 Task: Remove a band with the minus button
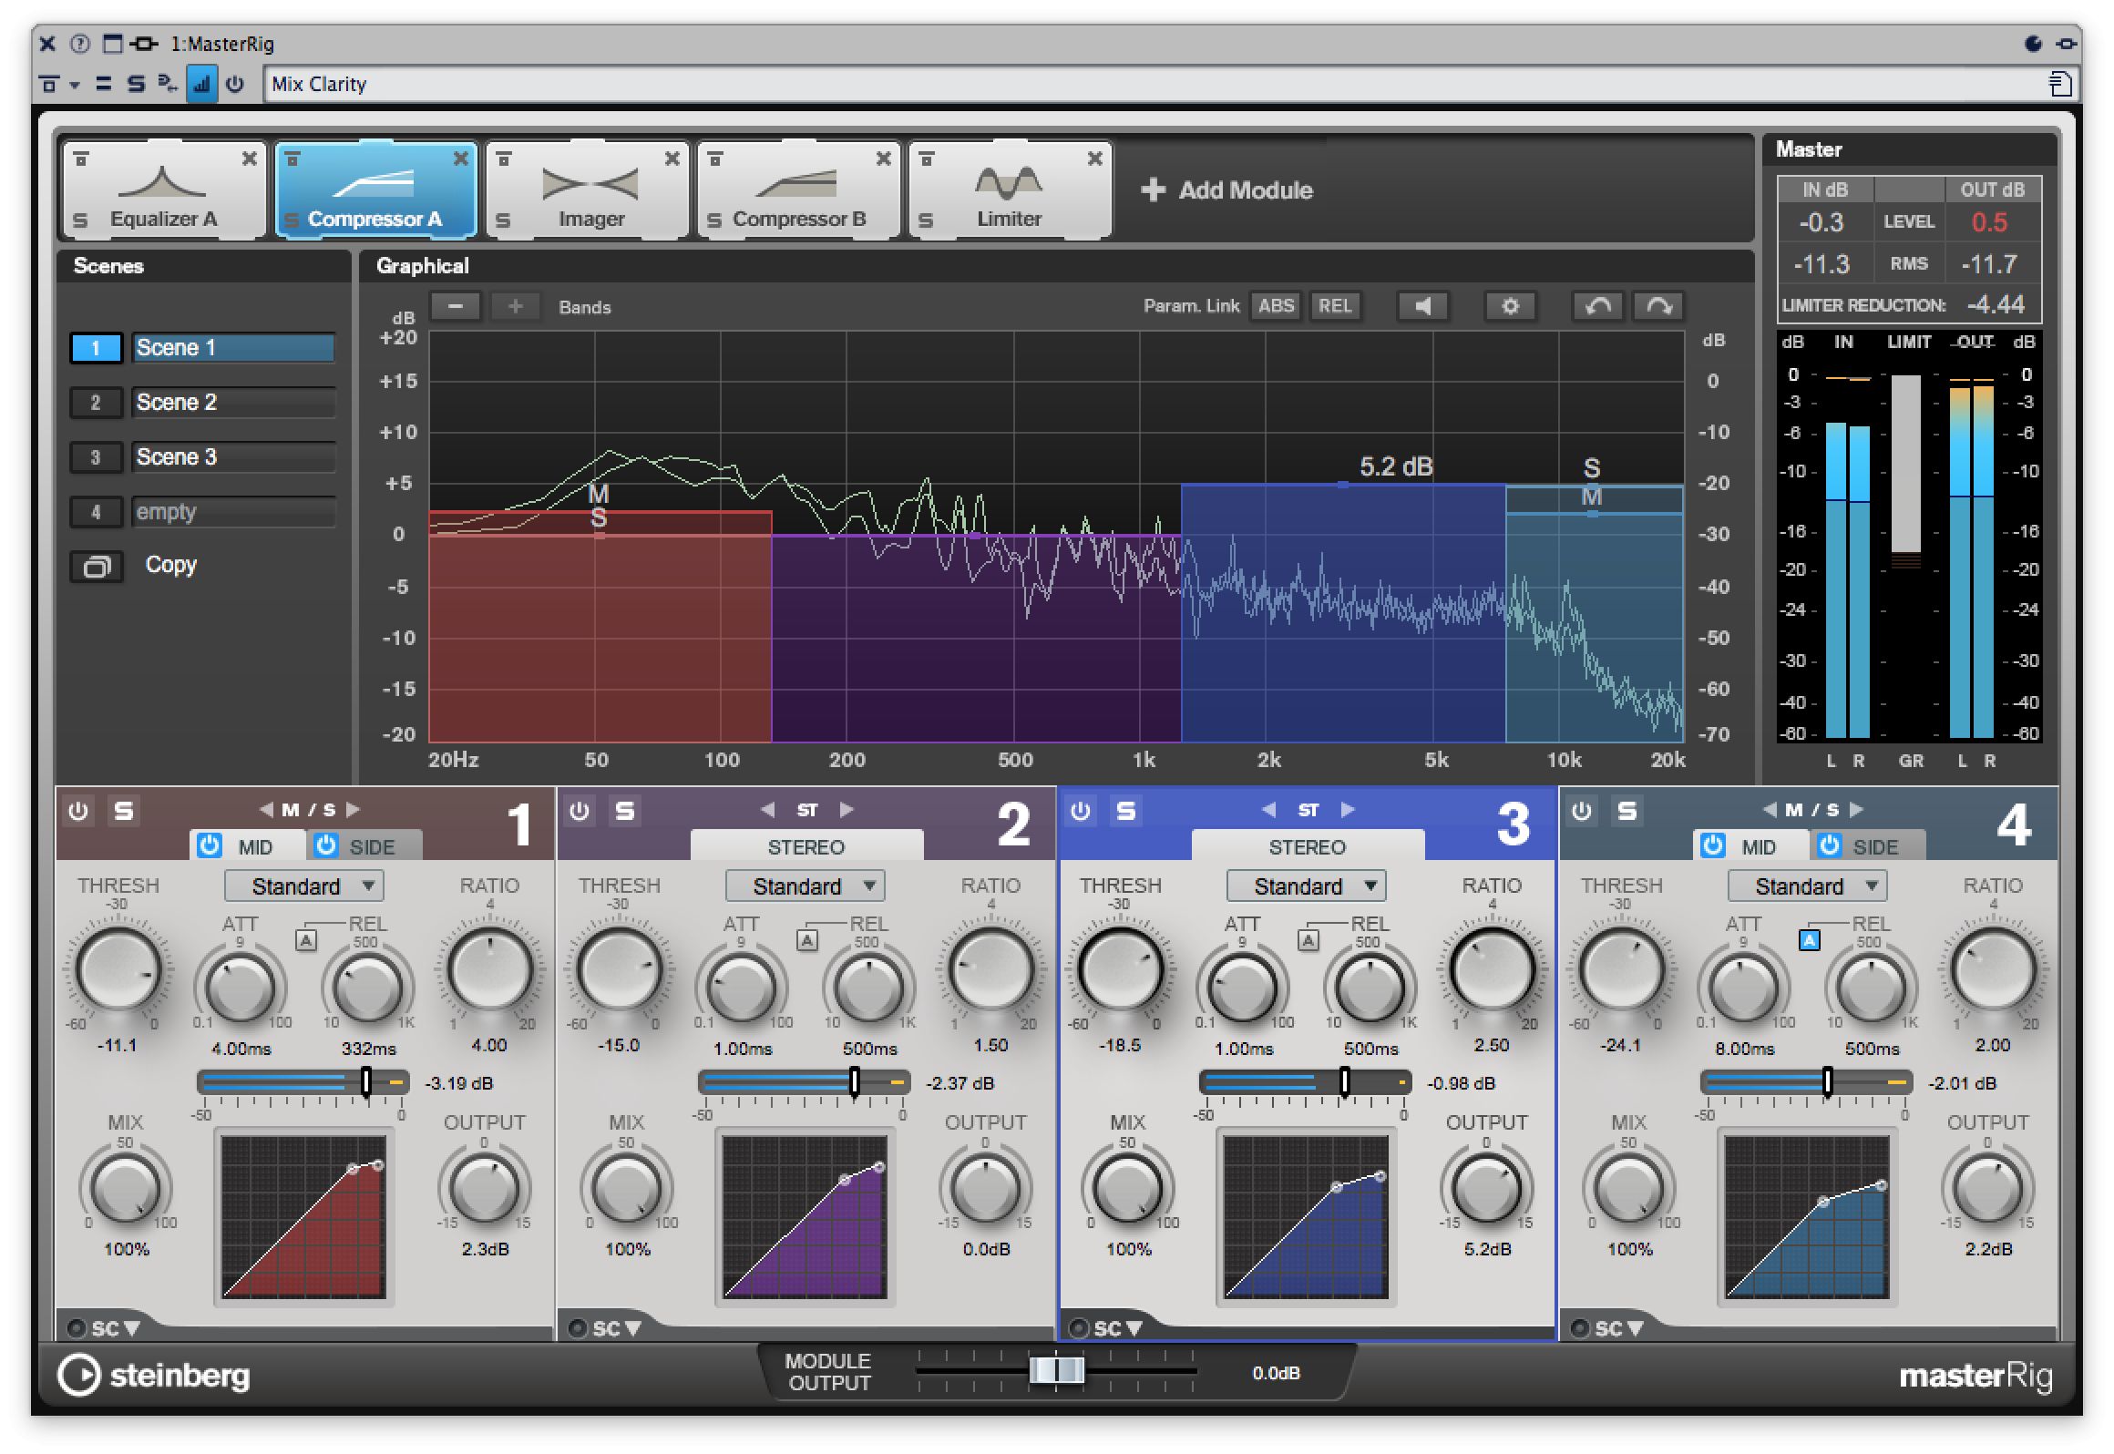(x=455, y=306)
